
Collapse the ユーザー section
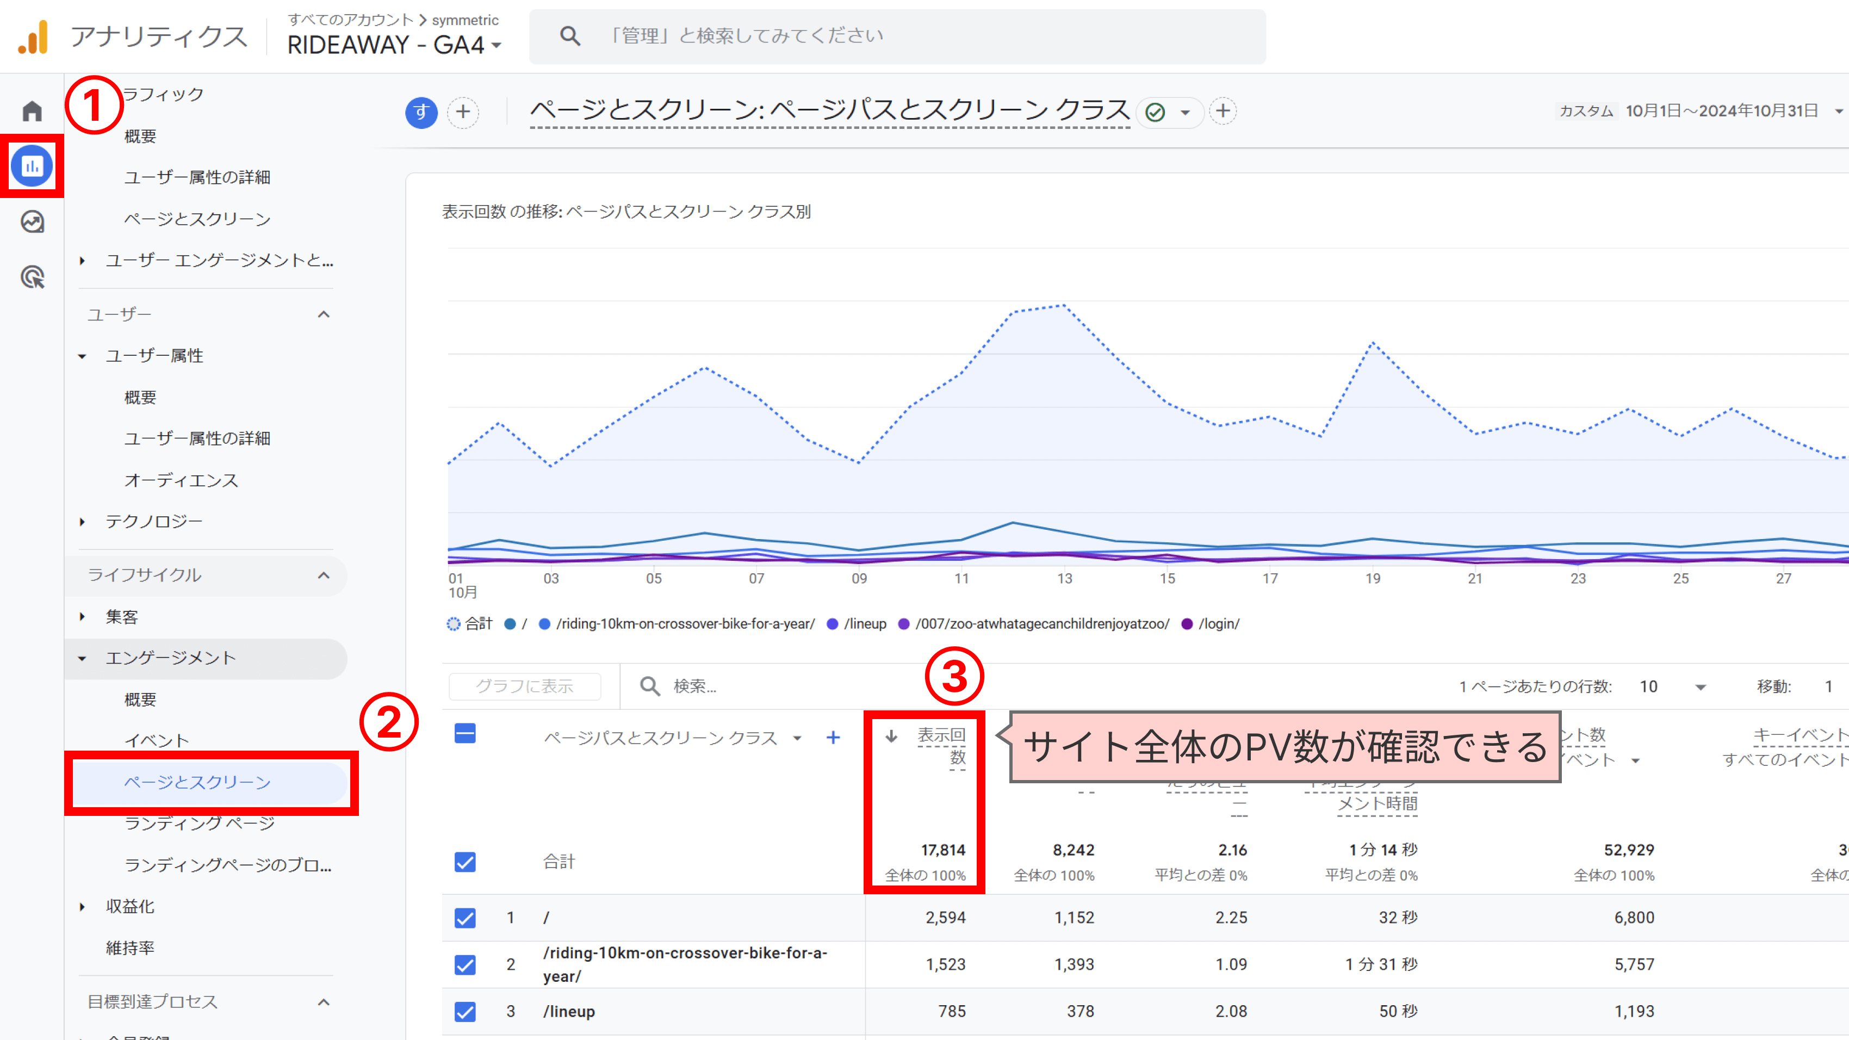pos(324,314)
